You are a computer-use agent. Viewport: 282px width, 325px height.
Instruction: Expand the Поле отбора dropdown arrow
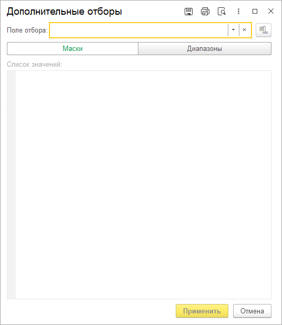233,30
